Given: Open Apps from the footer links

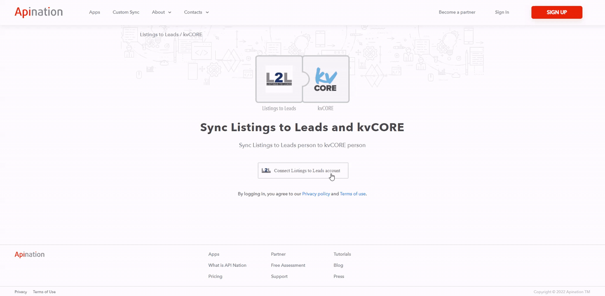Looking at the screenshot, I should pos(214,254).
